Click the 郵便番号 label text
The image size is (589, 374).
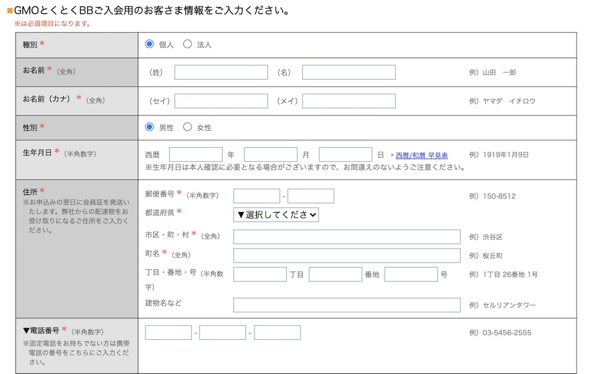(x=160, y=194)
